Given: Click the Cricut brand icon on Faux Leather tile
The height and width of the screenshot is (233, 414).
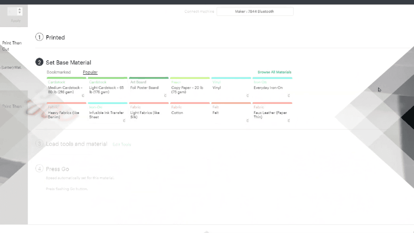Looking at the screenshot, I should point(289,121).
